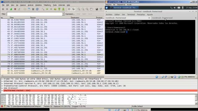Find a packet magnifier icon
This screenshot has width=198, height=111.
[43, 9]
